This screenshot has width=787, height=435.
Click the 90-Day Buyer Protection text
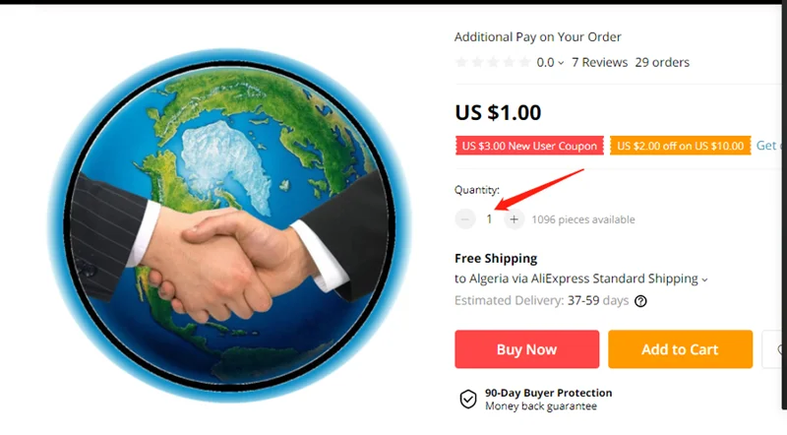click(549, 393)
